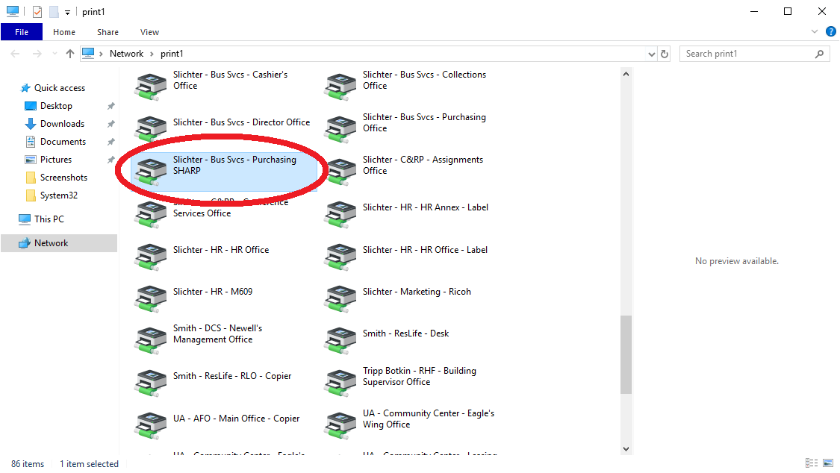Unpin Documents using its pin icon
The image size is (840, 473).
click(x=111, y=142)
